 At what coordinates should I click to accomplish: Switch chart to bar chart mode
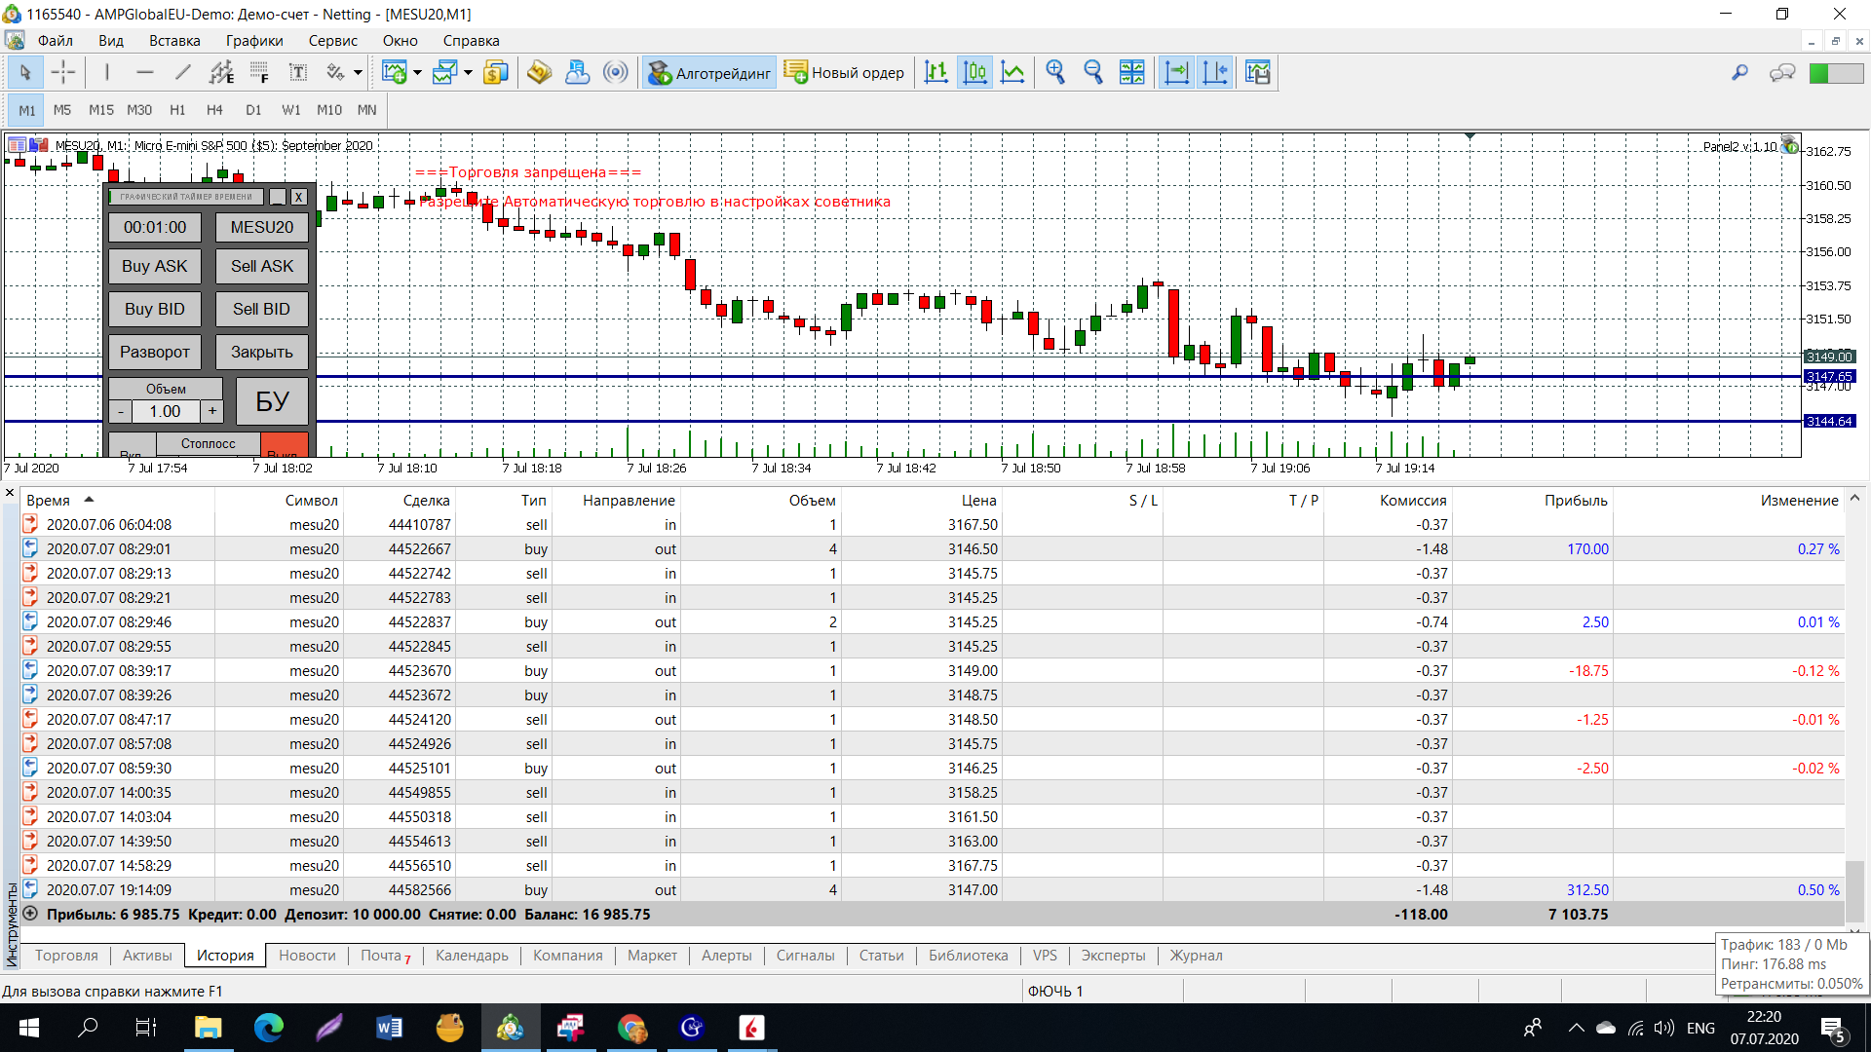(x=936, y=72)
